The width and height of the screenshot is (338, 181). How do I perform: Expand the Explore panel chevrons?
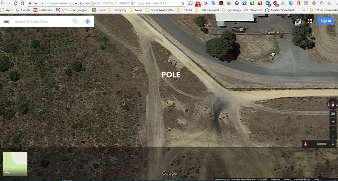pos(333,144)
